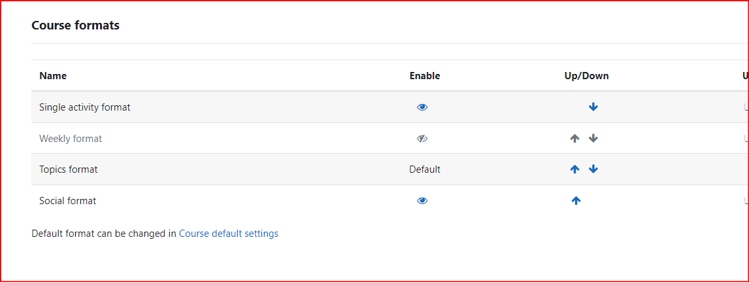This screenshot has height=282, width=749.
Task: Move Social format up with arrow
Action: 576,201
